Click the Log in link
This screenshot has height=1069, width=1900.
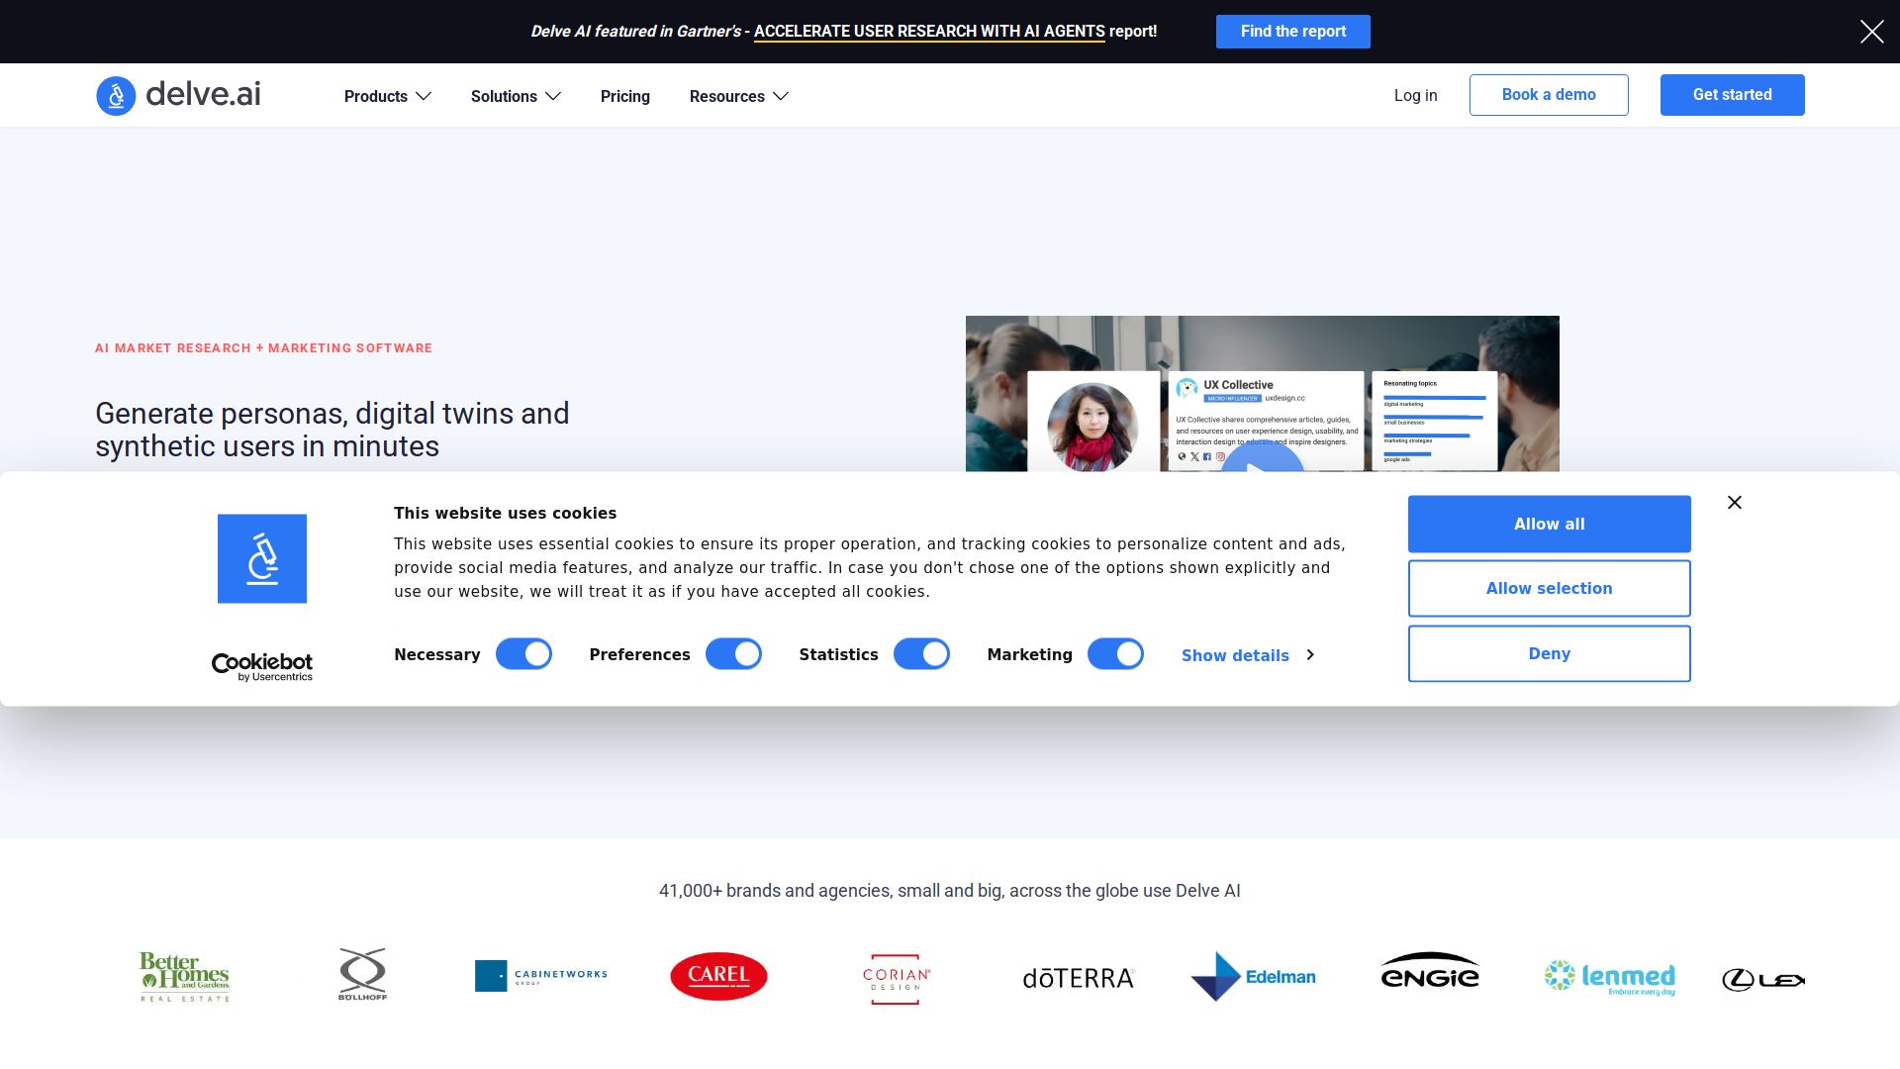click(x=1415, y=95)
